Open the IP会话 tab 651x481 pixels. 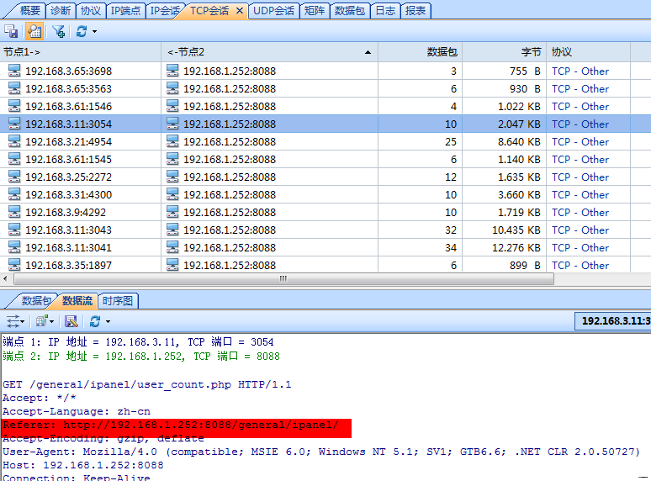pos(164,11)
